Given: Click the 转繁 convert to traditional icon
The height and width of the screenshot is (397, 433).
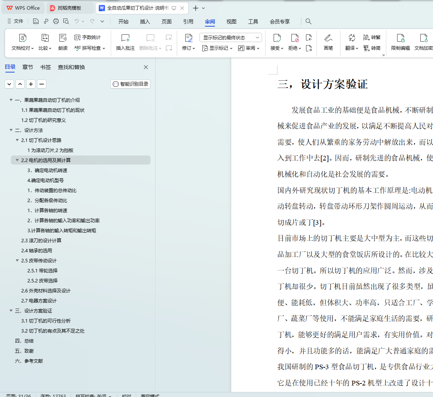Looking at the screenshot, I should click(372, 37).
